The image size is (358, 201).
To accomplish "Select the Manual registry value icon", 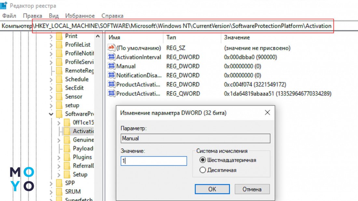I will click(x=112, y=66).
